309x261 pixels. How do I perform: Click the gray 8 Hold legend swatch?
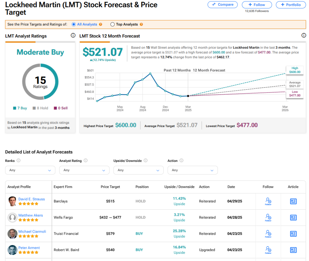[34, 108]
